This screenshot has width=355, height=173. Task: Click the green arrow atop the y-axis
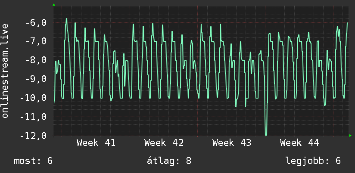pyautogui.click(x=54, y=5)
